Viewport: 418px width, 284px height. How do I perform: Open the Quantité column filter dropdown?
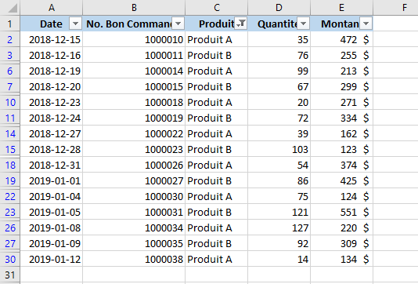pyautogui.click(x=304, y=24)
